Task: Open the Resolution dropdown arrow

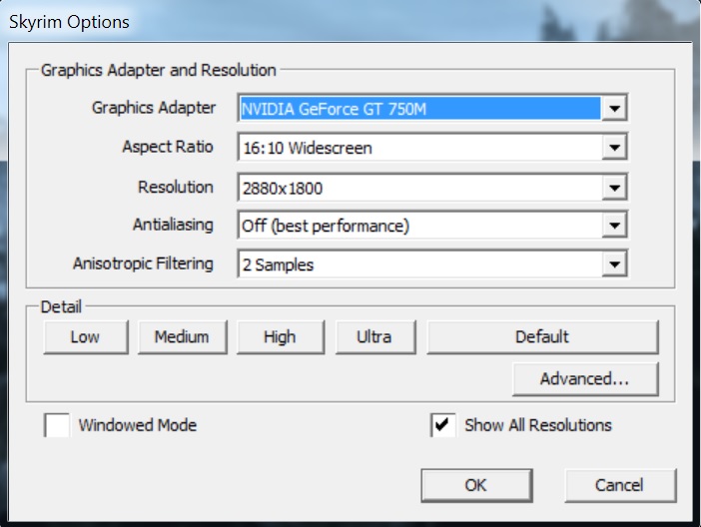Action: 614,188
